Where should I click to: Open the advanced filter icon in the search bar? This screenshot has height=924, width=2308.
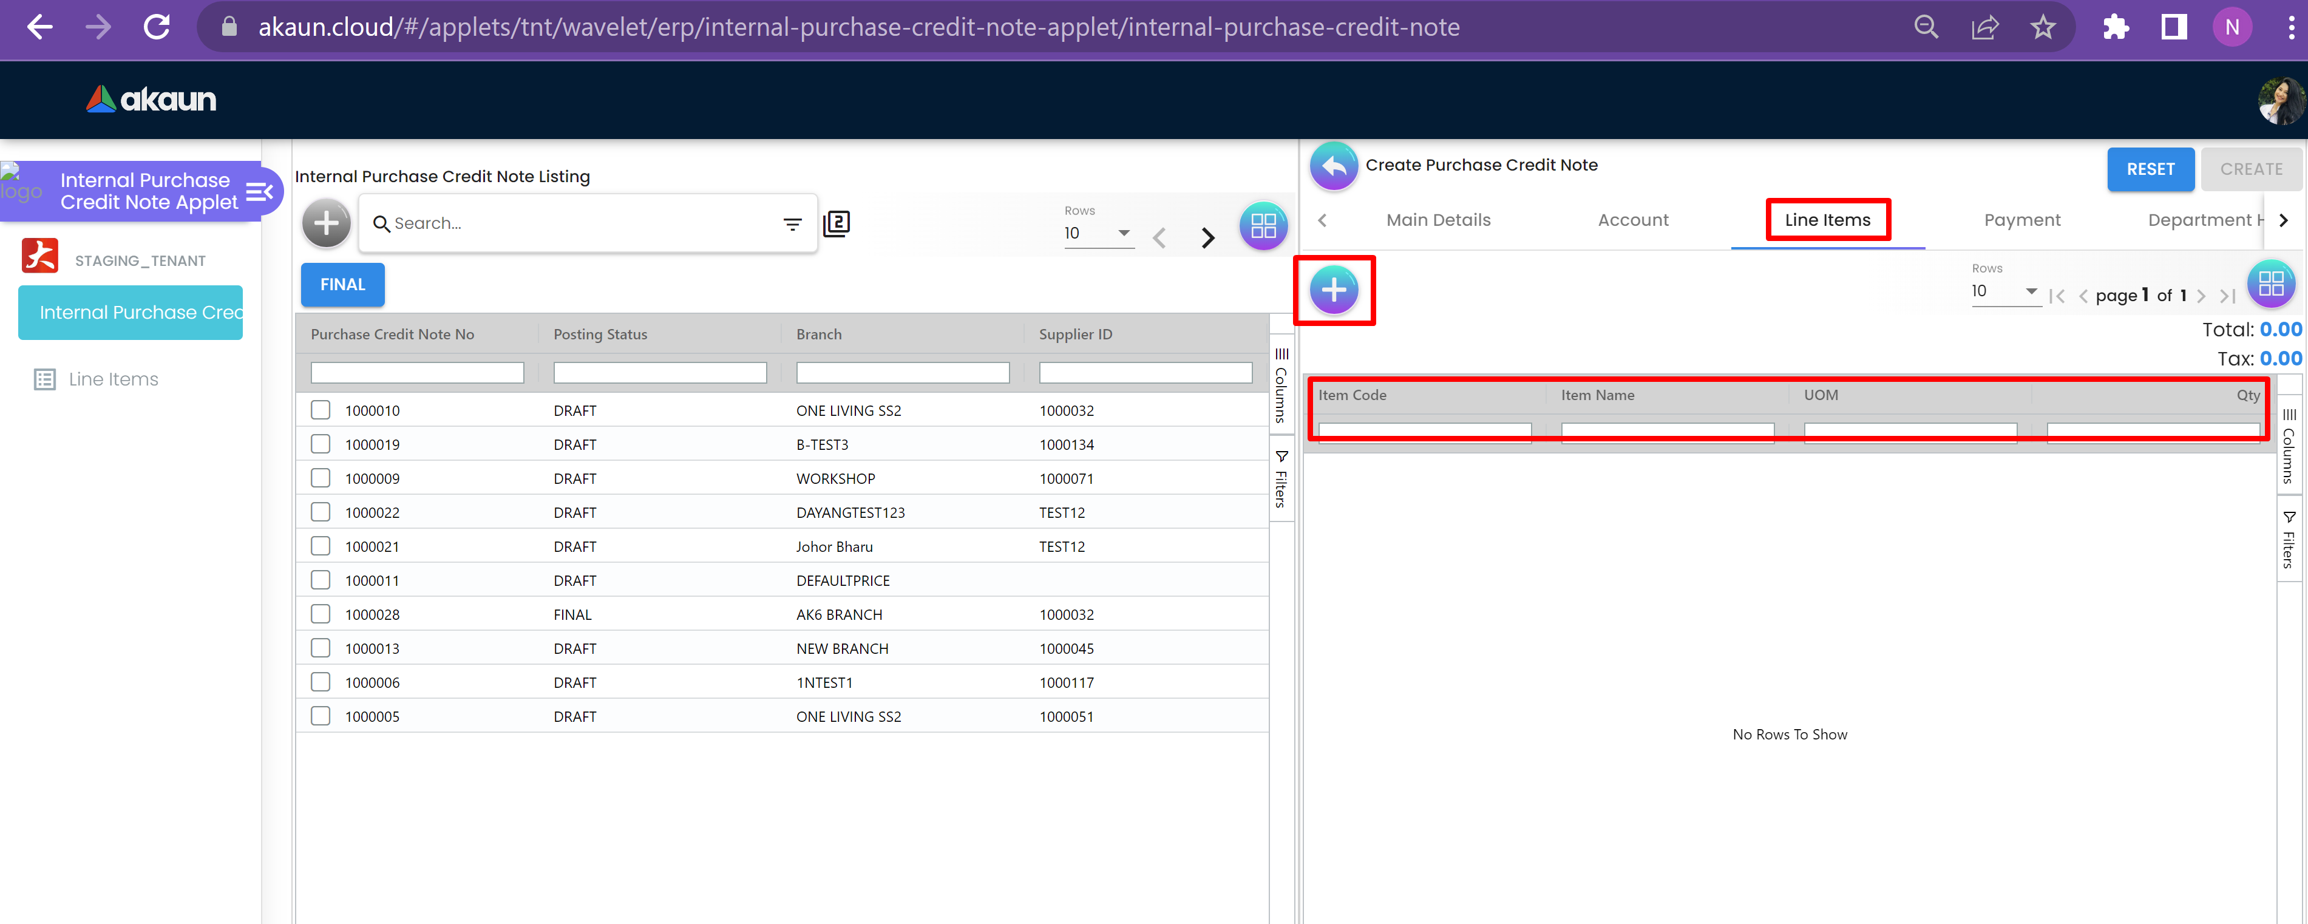pos(792,224)
